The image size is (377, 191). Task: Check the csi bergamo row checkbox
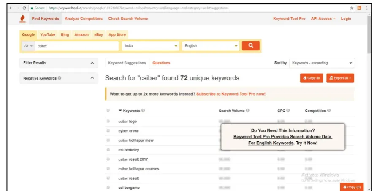108,187
